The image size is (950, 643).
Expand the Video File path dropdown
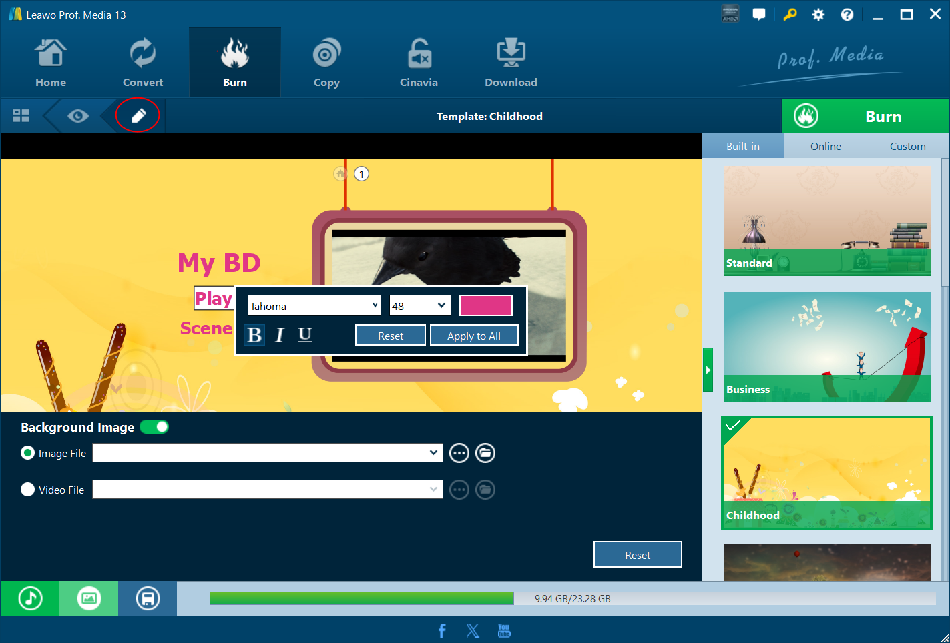tap(434, 490)
